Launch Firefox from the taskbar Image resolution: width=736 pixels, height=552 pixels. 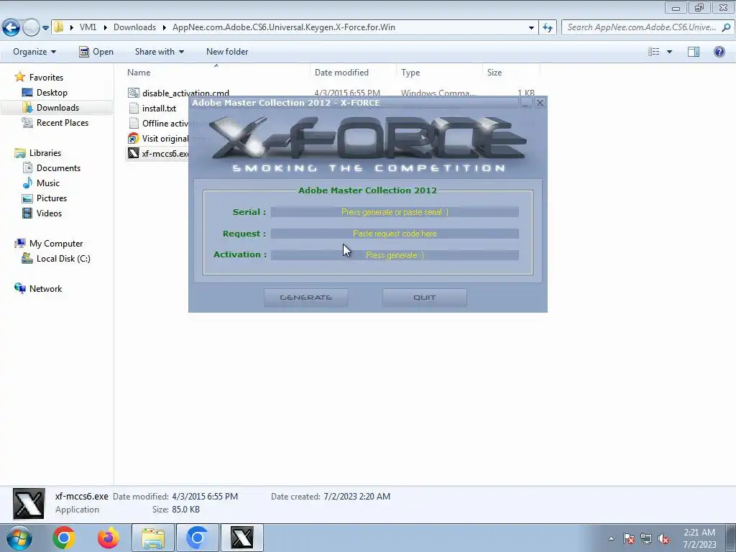(108, 538)
